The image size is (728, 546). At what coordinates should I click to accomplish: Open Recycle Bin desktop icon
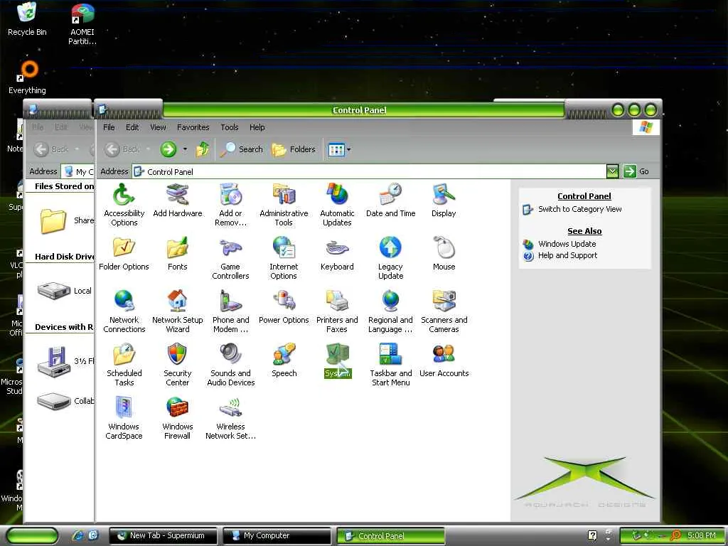pos(27,19)
